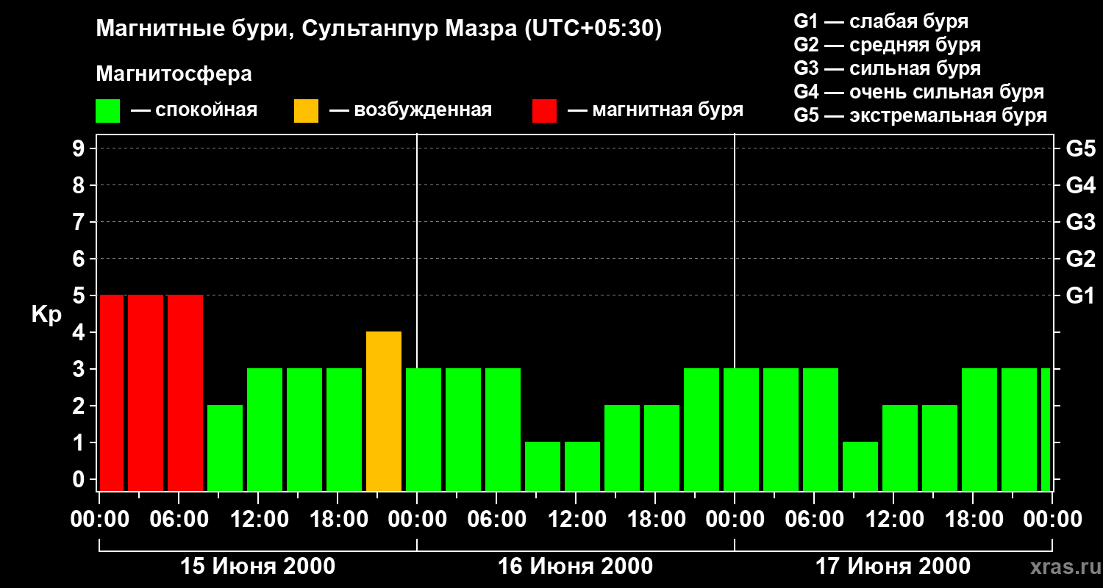
Task: Click the 'G5 — экстремальная буря' line
Action: click(921, 115)
